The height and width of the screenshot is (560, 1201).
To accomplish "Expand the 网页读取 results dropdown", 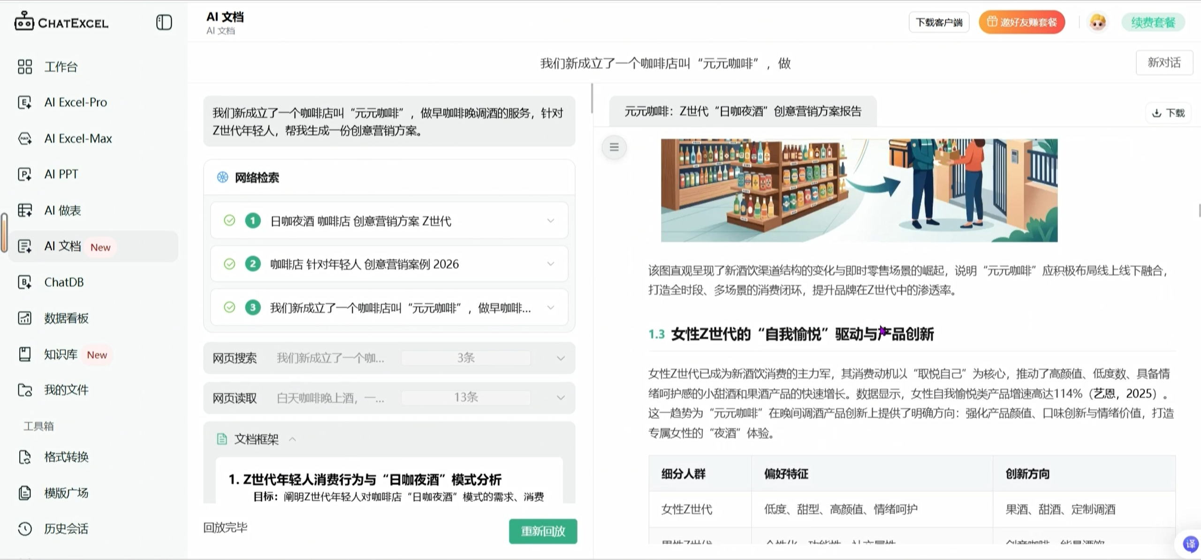I will [x=561, y=398].
